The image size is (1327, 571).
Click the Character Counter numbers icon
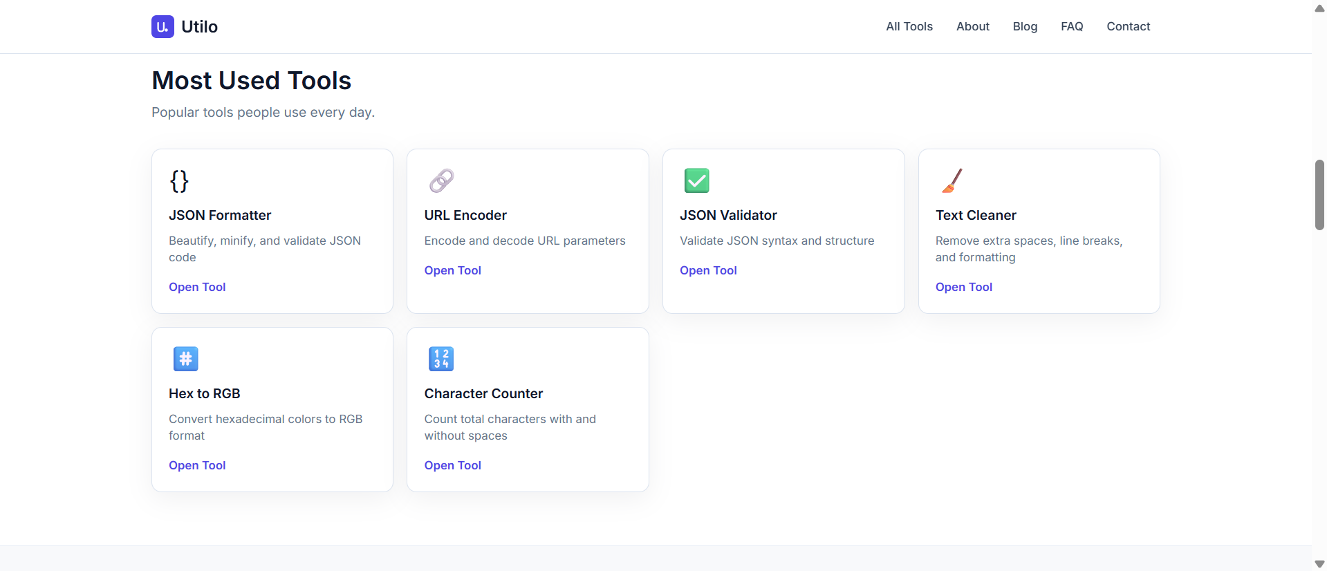pos(441,359)
